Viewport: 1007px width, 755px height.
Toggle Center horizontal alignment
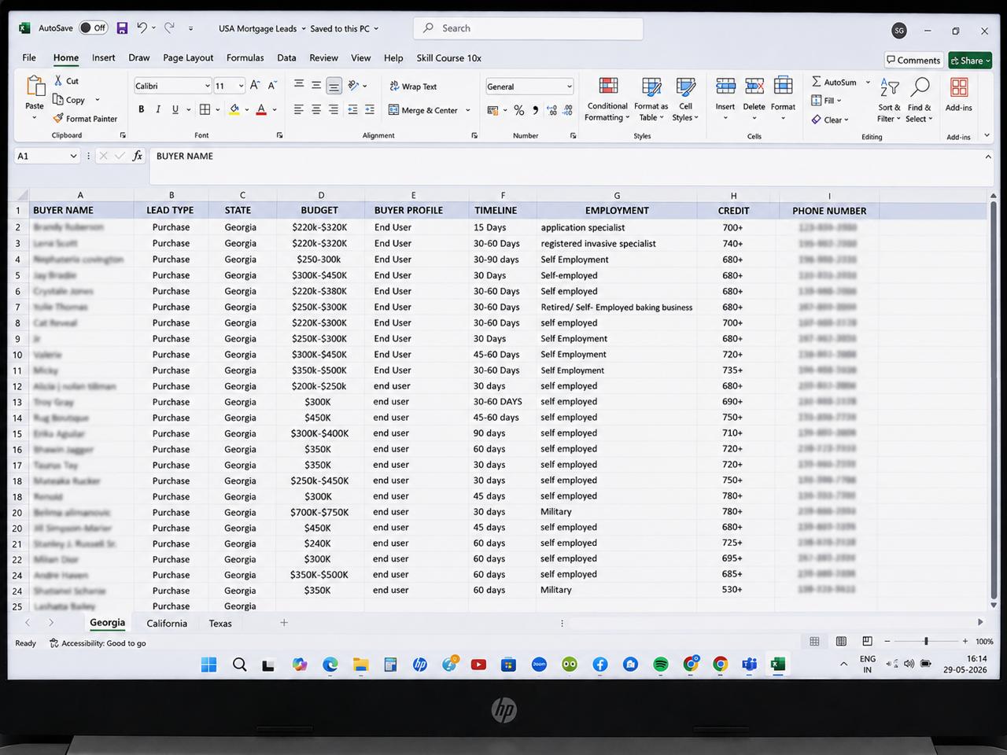pos(316,109)
